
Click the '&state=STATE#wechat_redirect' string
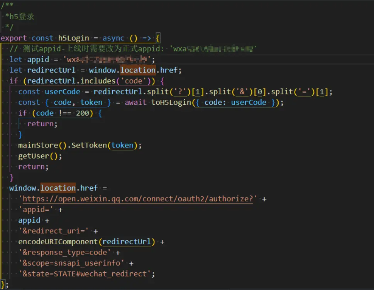tap(85, 274)
